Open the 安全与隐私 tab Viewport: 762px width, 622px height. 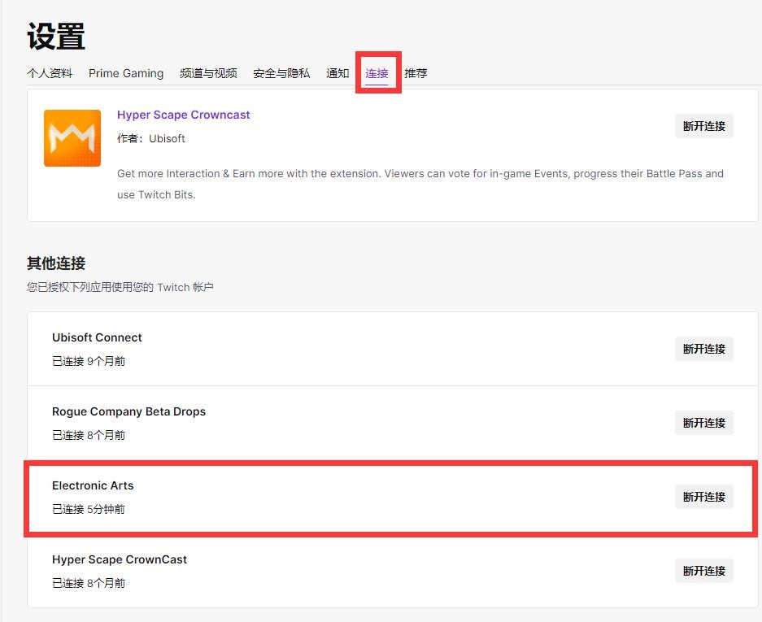click(x=281, y=73)
